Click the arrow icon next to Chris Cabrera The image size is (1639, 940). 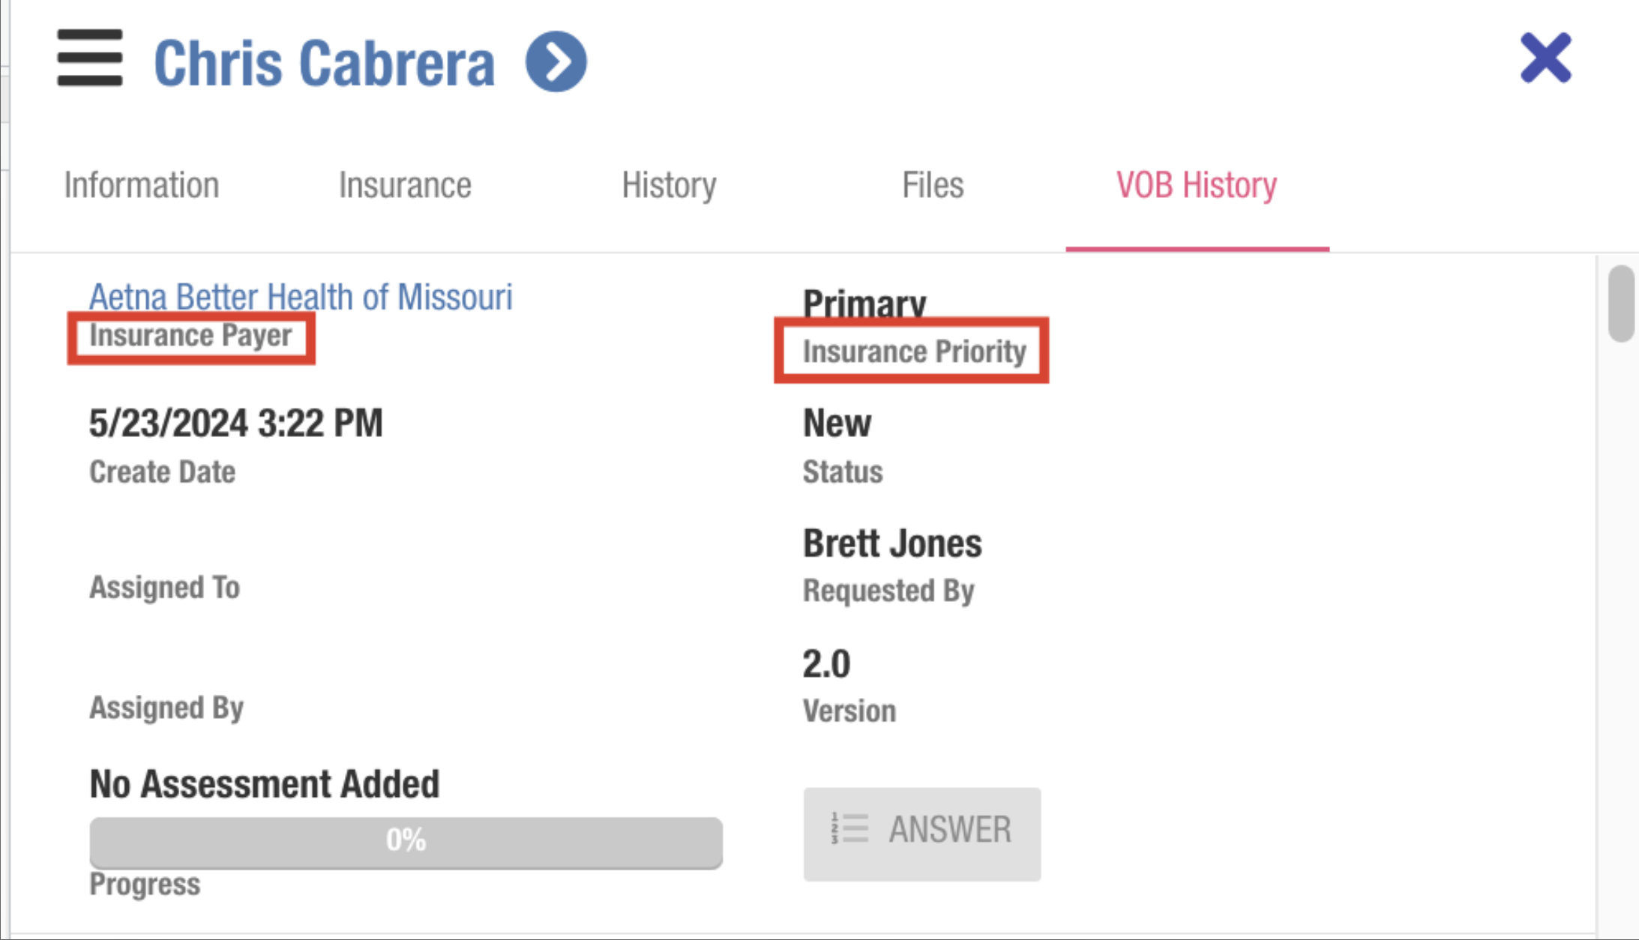pos(556,61)
